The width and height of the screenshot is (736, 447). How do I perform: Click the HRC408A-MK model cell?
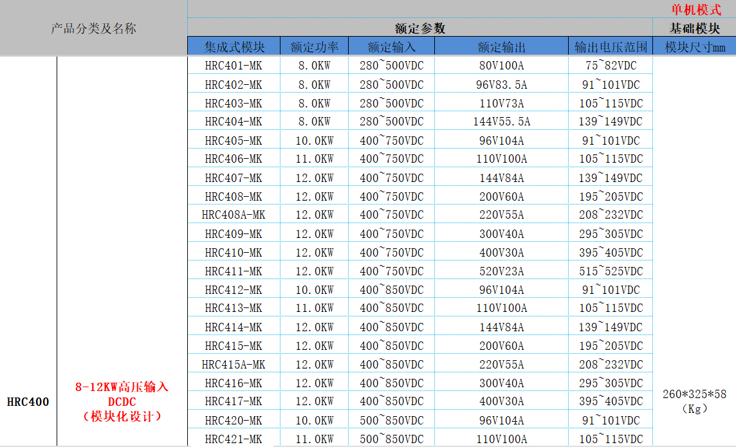coord(234,214)
